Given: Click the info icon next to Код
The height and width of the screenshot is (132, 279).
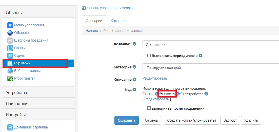Looking at the screenshot, I should coord(134,89).
